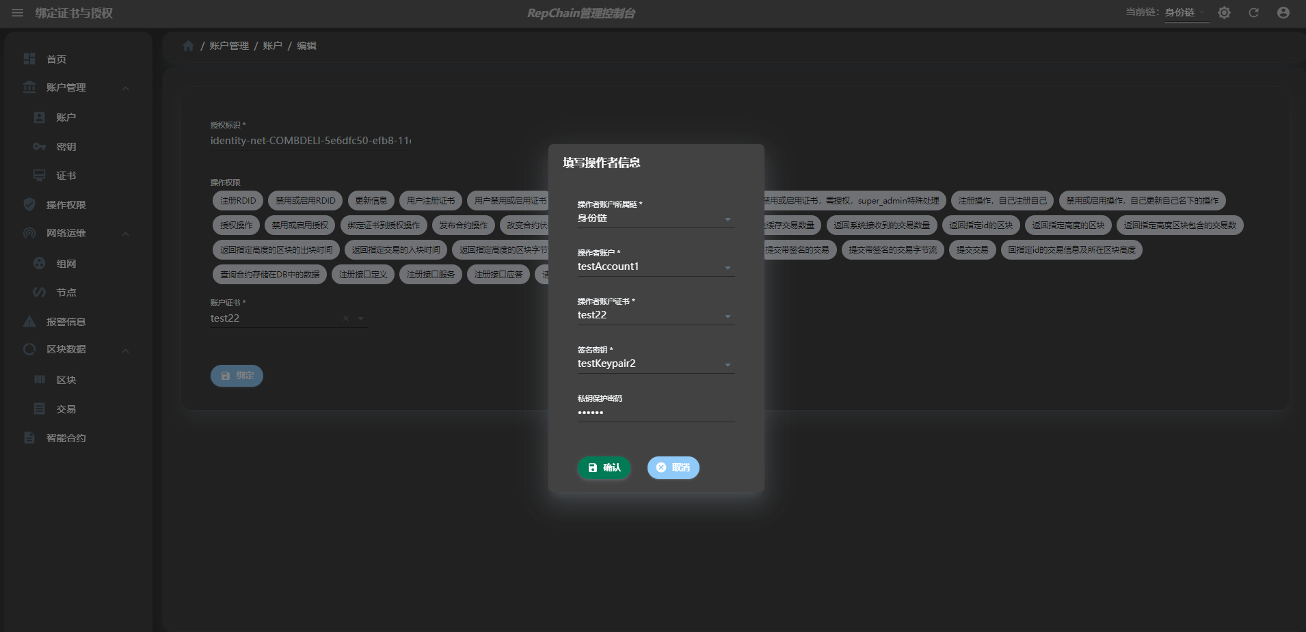
Task: Click the 节点 link icon
Action: (40, 292)
